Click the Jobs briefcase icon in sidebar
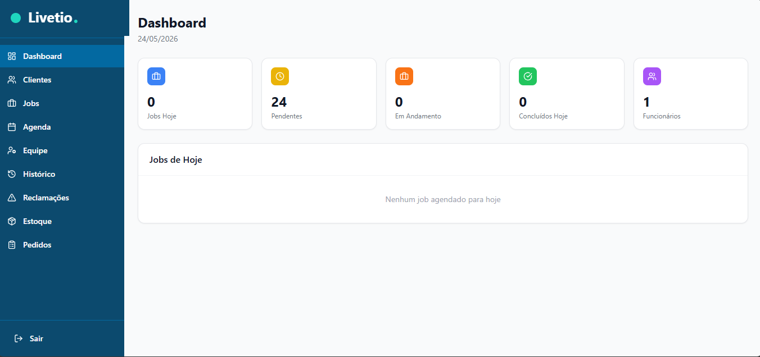Viewport: 760px width, 357px height. (12, 103)
